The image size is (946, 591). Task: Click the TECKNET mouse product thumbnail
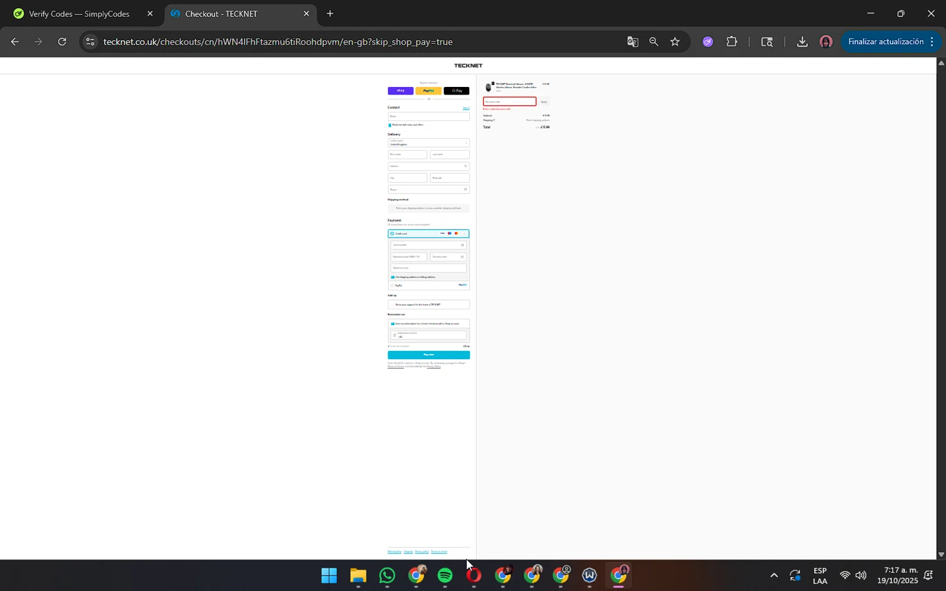[x=488, y=87]
